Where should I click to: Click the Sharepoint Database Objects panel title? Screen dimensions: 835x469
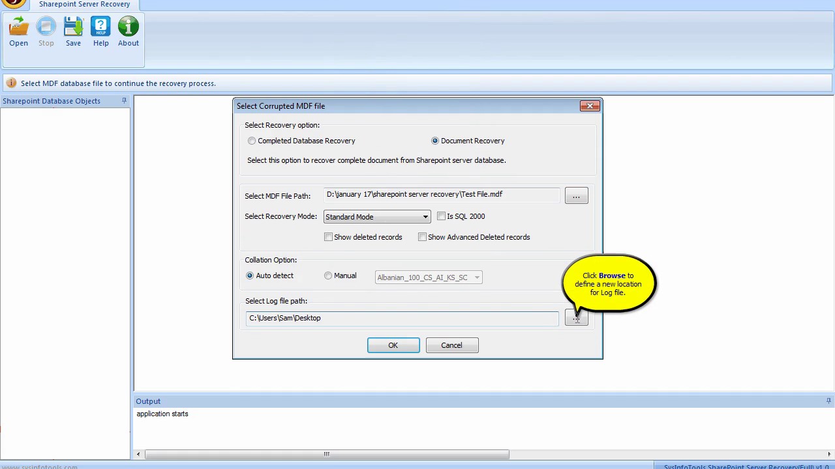point(52,101)
